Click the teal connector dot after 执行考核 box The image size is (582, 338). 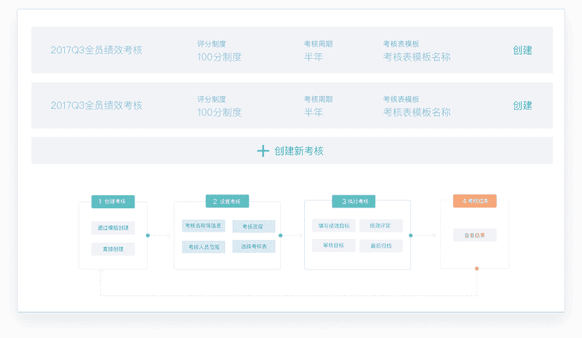410,235
